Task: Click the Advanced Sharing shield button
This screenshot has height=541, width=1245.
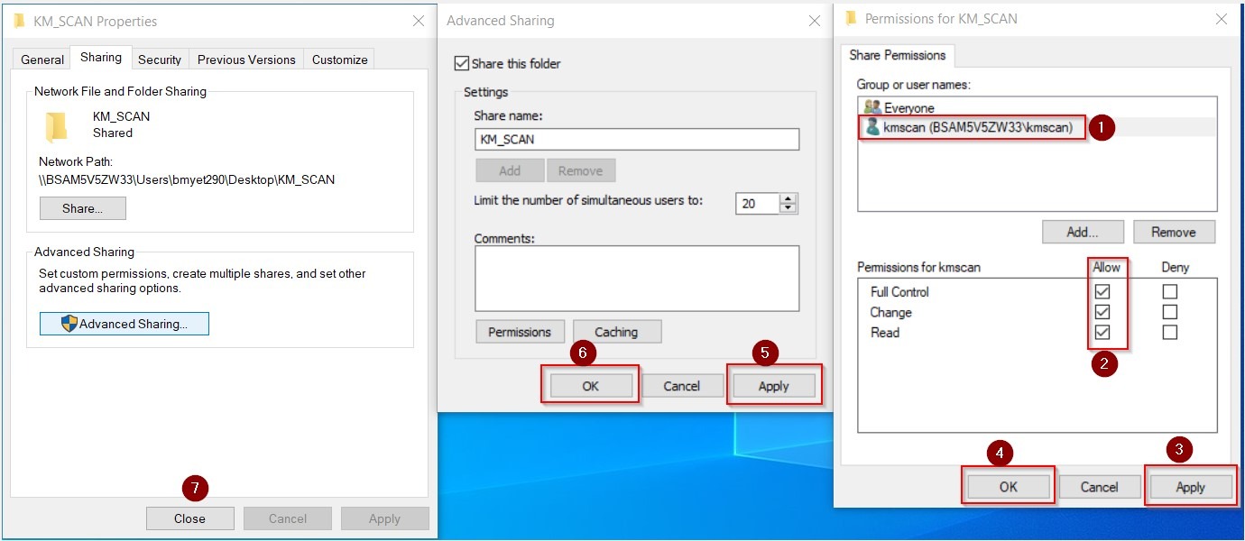Action: pos(124,324)
